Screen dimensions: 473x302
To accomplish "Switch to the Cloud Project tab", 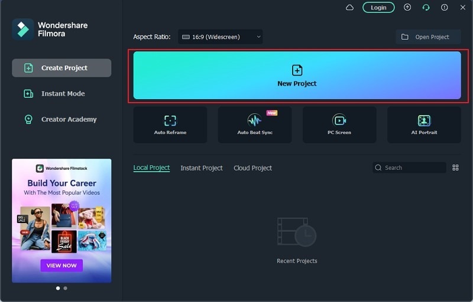I will point(253,168).
